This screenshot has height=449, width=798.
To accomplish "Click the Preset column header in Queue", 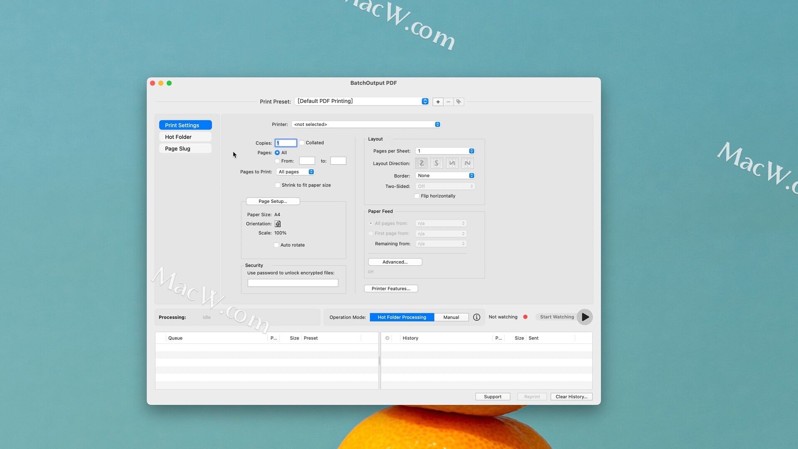I will (331, 338).
